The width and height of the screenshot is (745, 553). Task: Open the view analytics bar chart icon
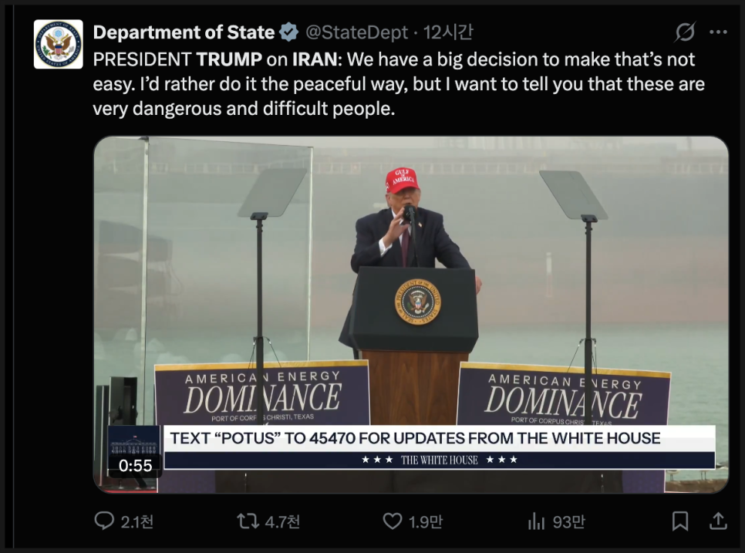[536, 522]
